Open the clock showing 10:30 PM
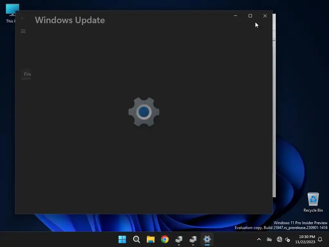This screenshot has height=247, width=329. pos(305,239)
